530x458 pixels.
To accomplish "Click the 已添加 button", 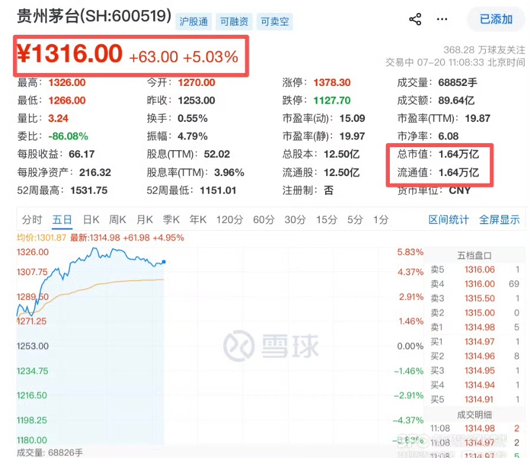I will click(496, 19).
